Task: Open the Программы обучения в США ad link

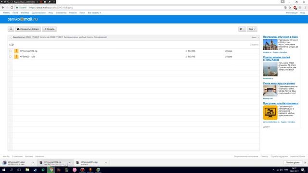Action: coord(280,37)
